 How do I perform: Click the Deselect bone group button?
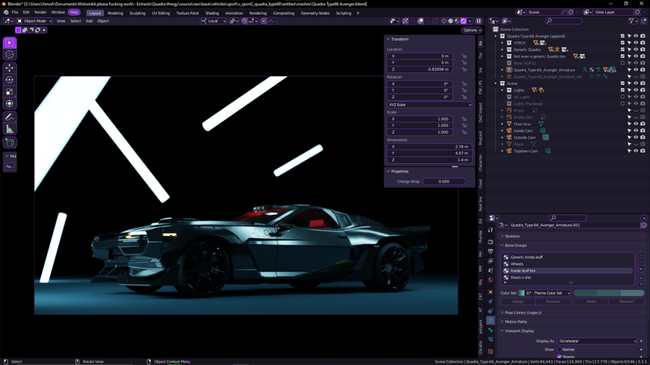click(626, 302)
